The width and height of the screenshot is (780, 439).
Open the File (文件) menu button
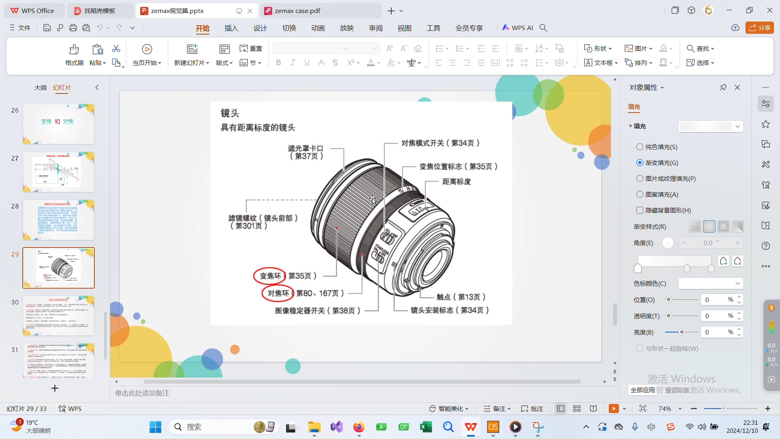pos(20,28)
